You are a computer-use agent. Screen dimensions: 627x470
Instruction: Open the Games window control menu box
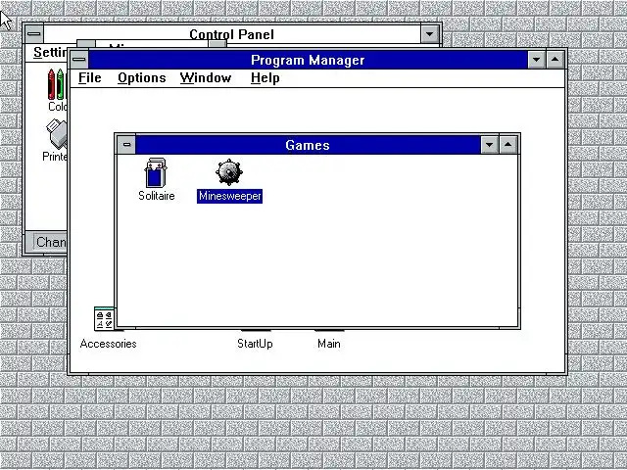pos(126,145)
